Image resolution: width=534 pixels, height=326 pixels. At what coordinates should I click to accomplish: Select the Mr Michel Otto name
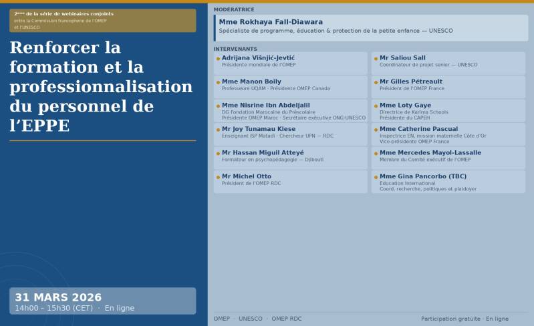point(247,176)
